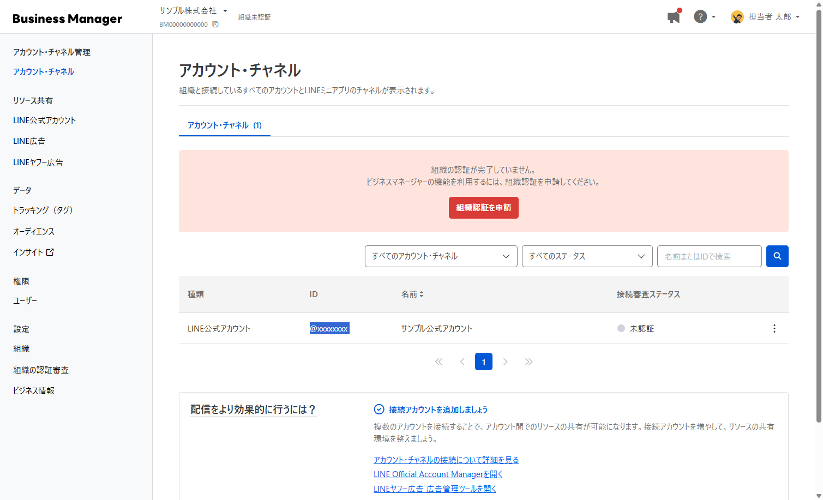The height and width of the screenshot is (500, 823).
Task: Copy the BM00000000000 organization ID
Action: [x=215, y=25]
